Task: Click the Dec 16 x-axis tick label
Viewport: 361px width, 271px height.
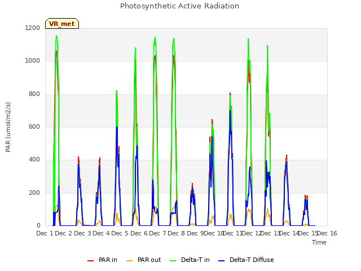Action: (327, 233)
